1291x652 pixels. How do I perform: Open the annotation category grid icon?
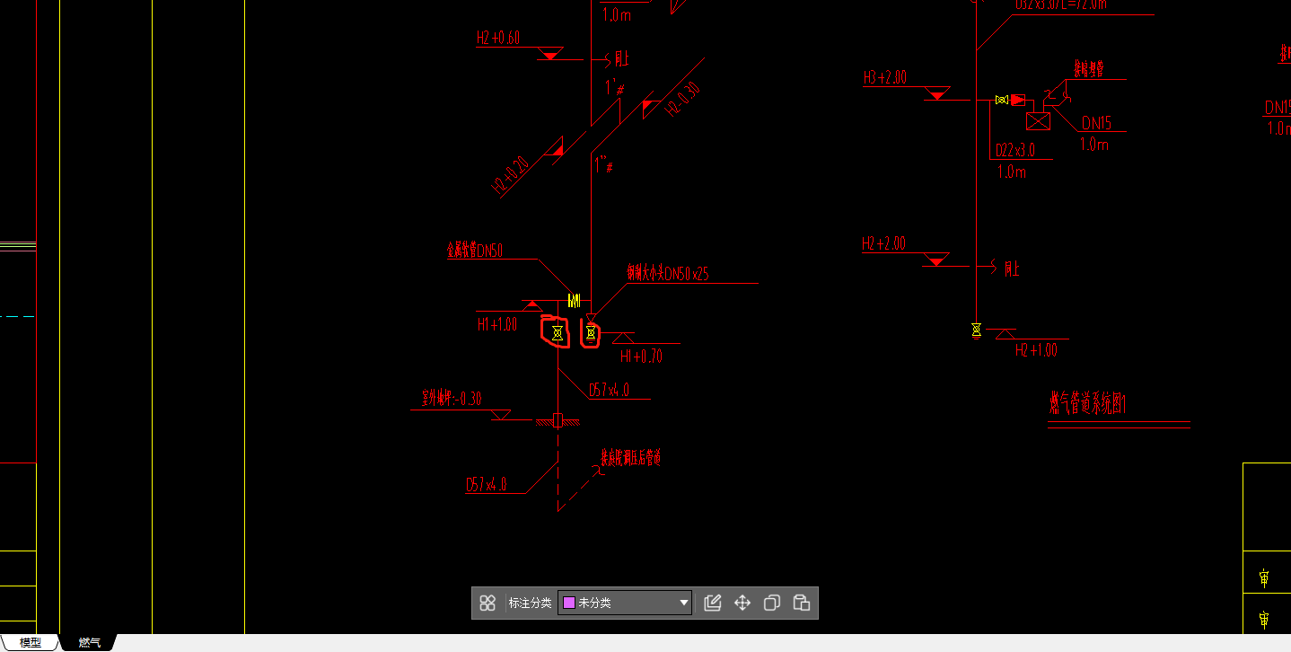(x=487, y=603)
